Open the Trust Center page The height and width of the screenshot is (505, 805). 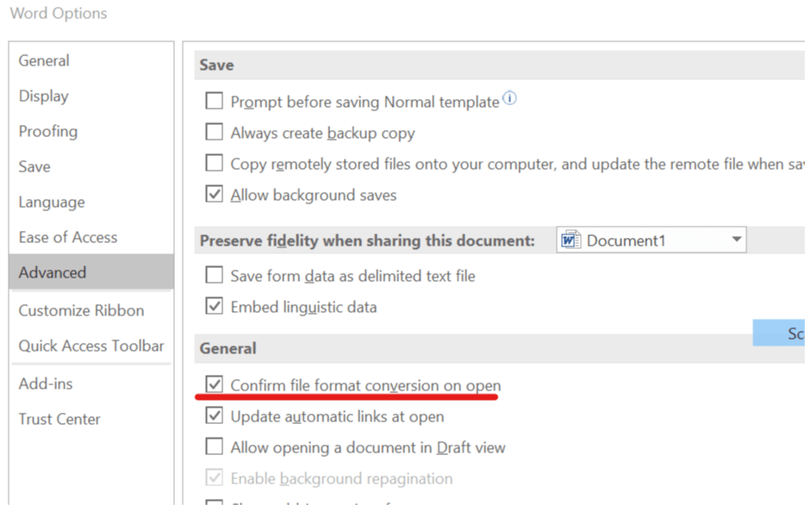pos(59,420)
